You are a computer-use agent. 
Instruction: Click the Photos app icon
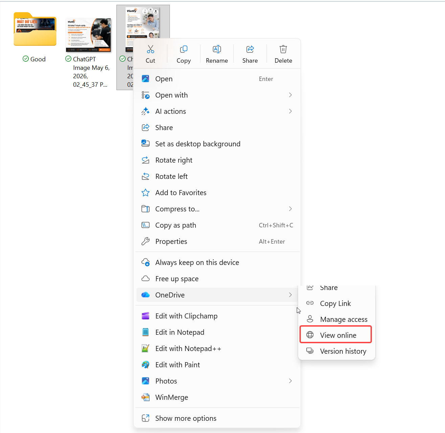tap(146, 381)
